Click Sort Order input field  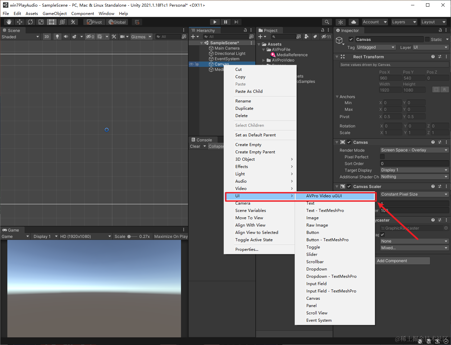coord(414,163)
